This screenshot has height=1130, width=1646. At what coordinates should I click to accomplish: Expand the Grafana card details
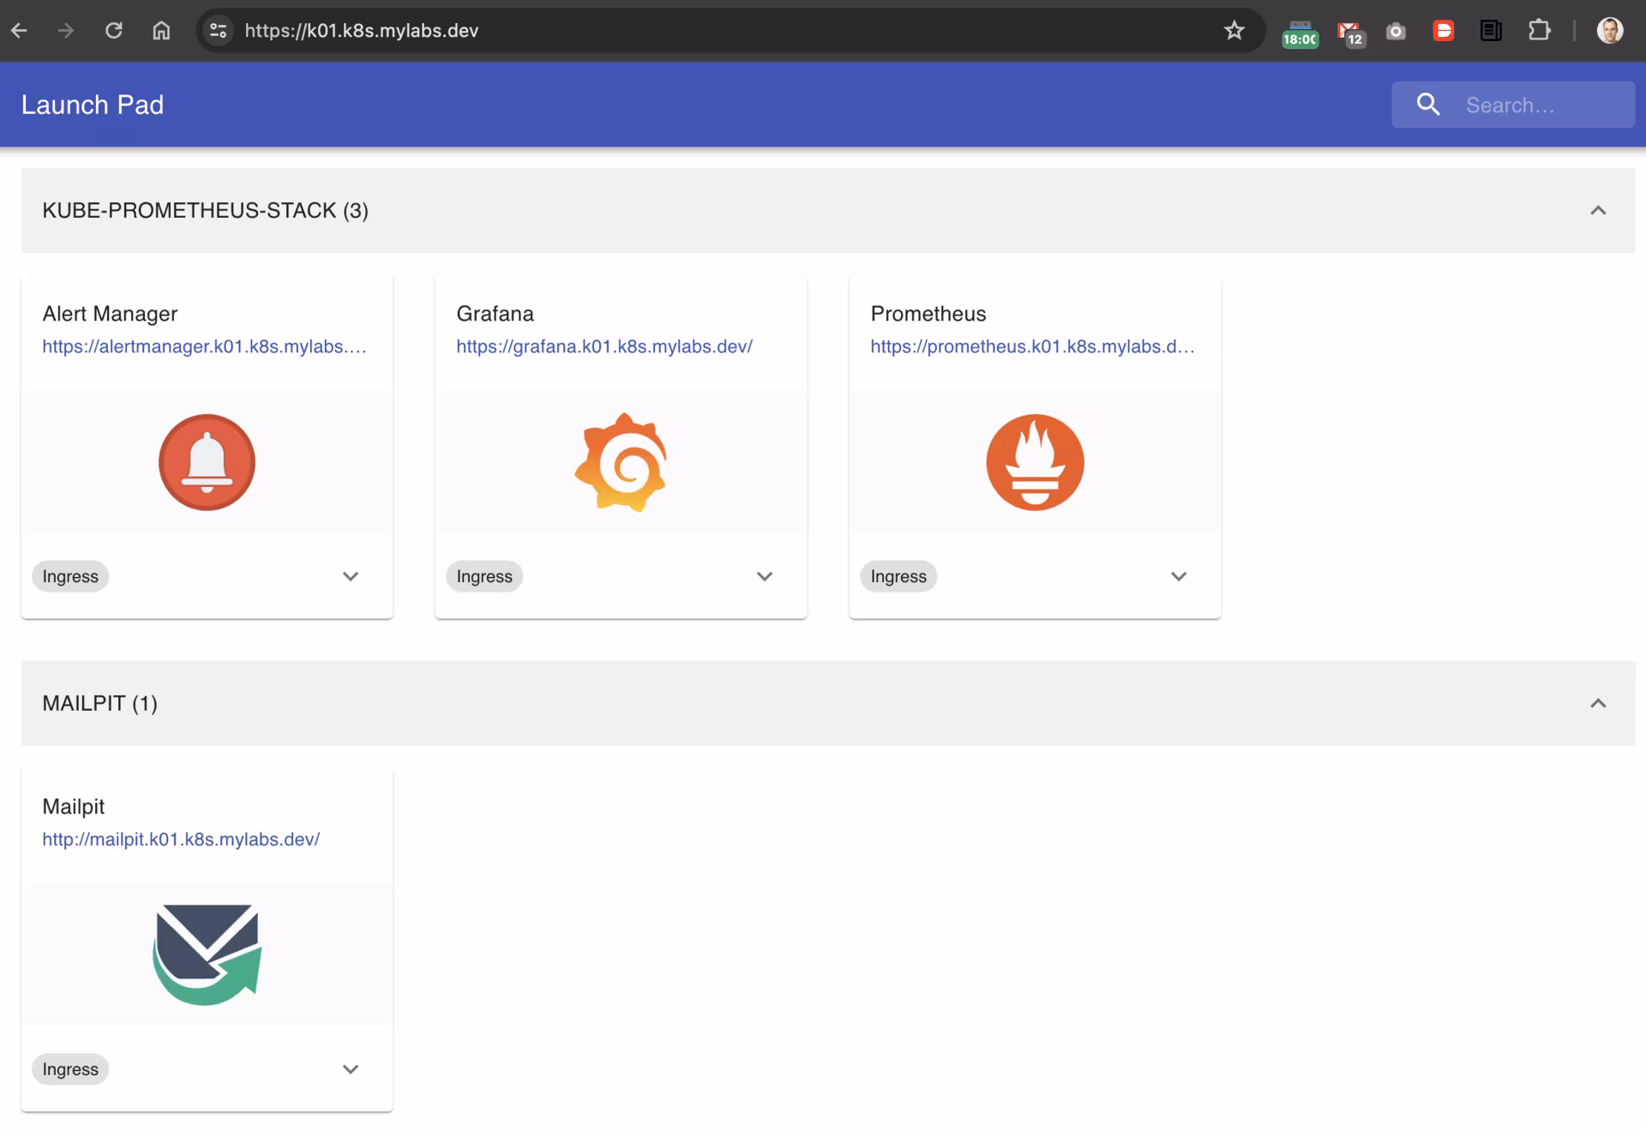[x=764, y=576]
